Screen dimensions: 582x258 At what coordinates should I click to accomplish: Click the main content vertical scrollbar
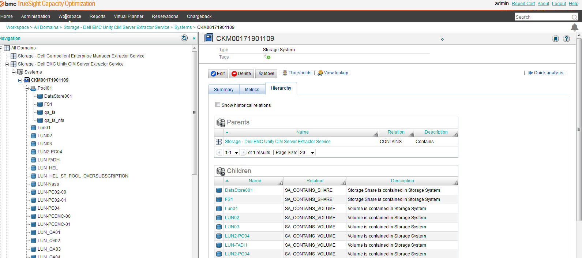click(579, 130)
